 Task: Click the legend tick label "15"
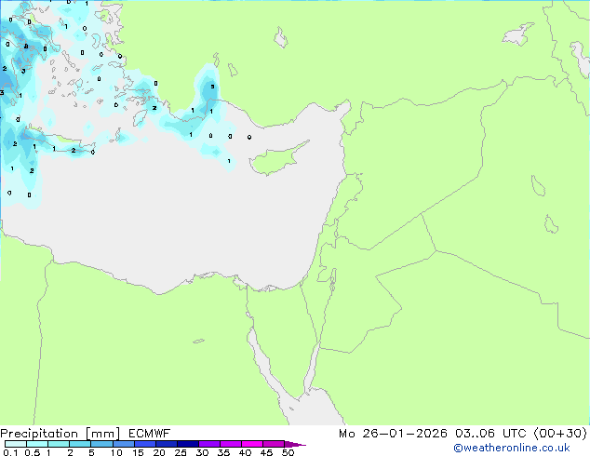[x=138, y=452]
